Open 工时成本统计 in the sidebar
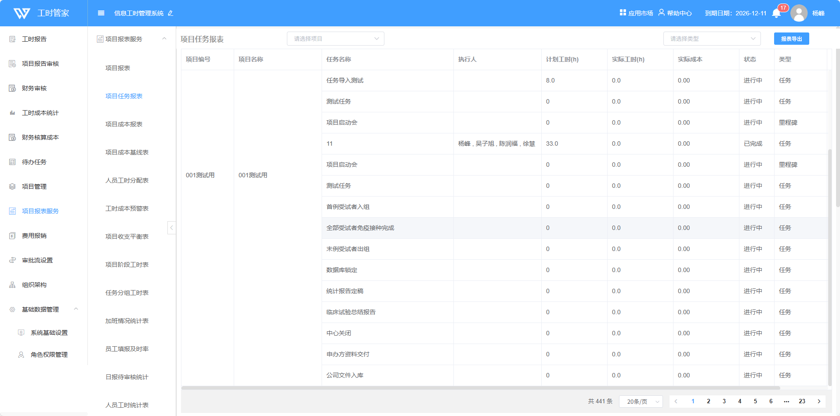Image resolution: width=840 pixels, height=416 pixels. (x=40, y=113)
